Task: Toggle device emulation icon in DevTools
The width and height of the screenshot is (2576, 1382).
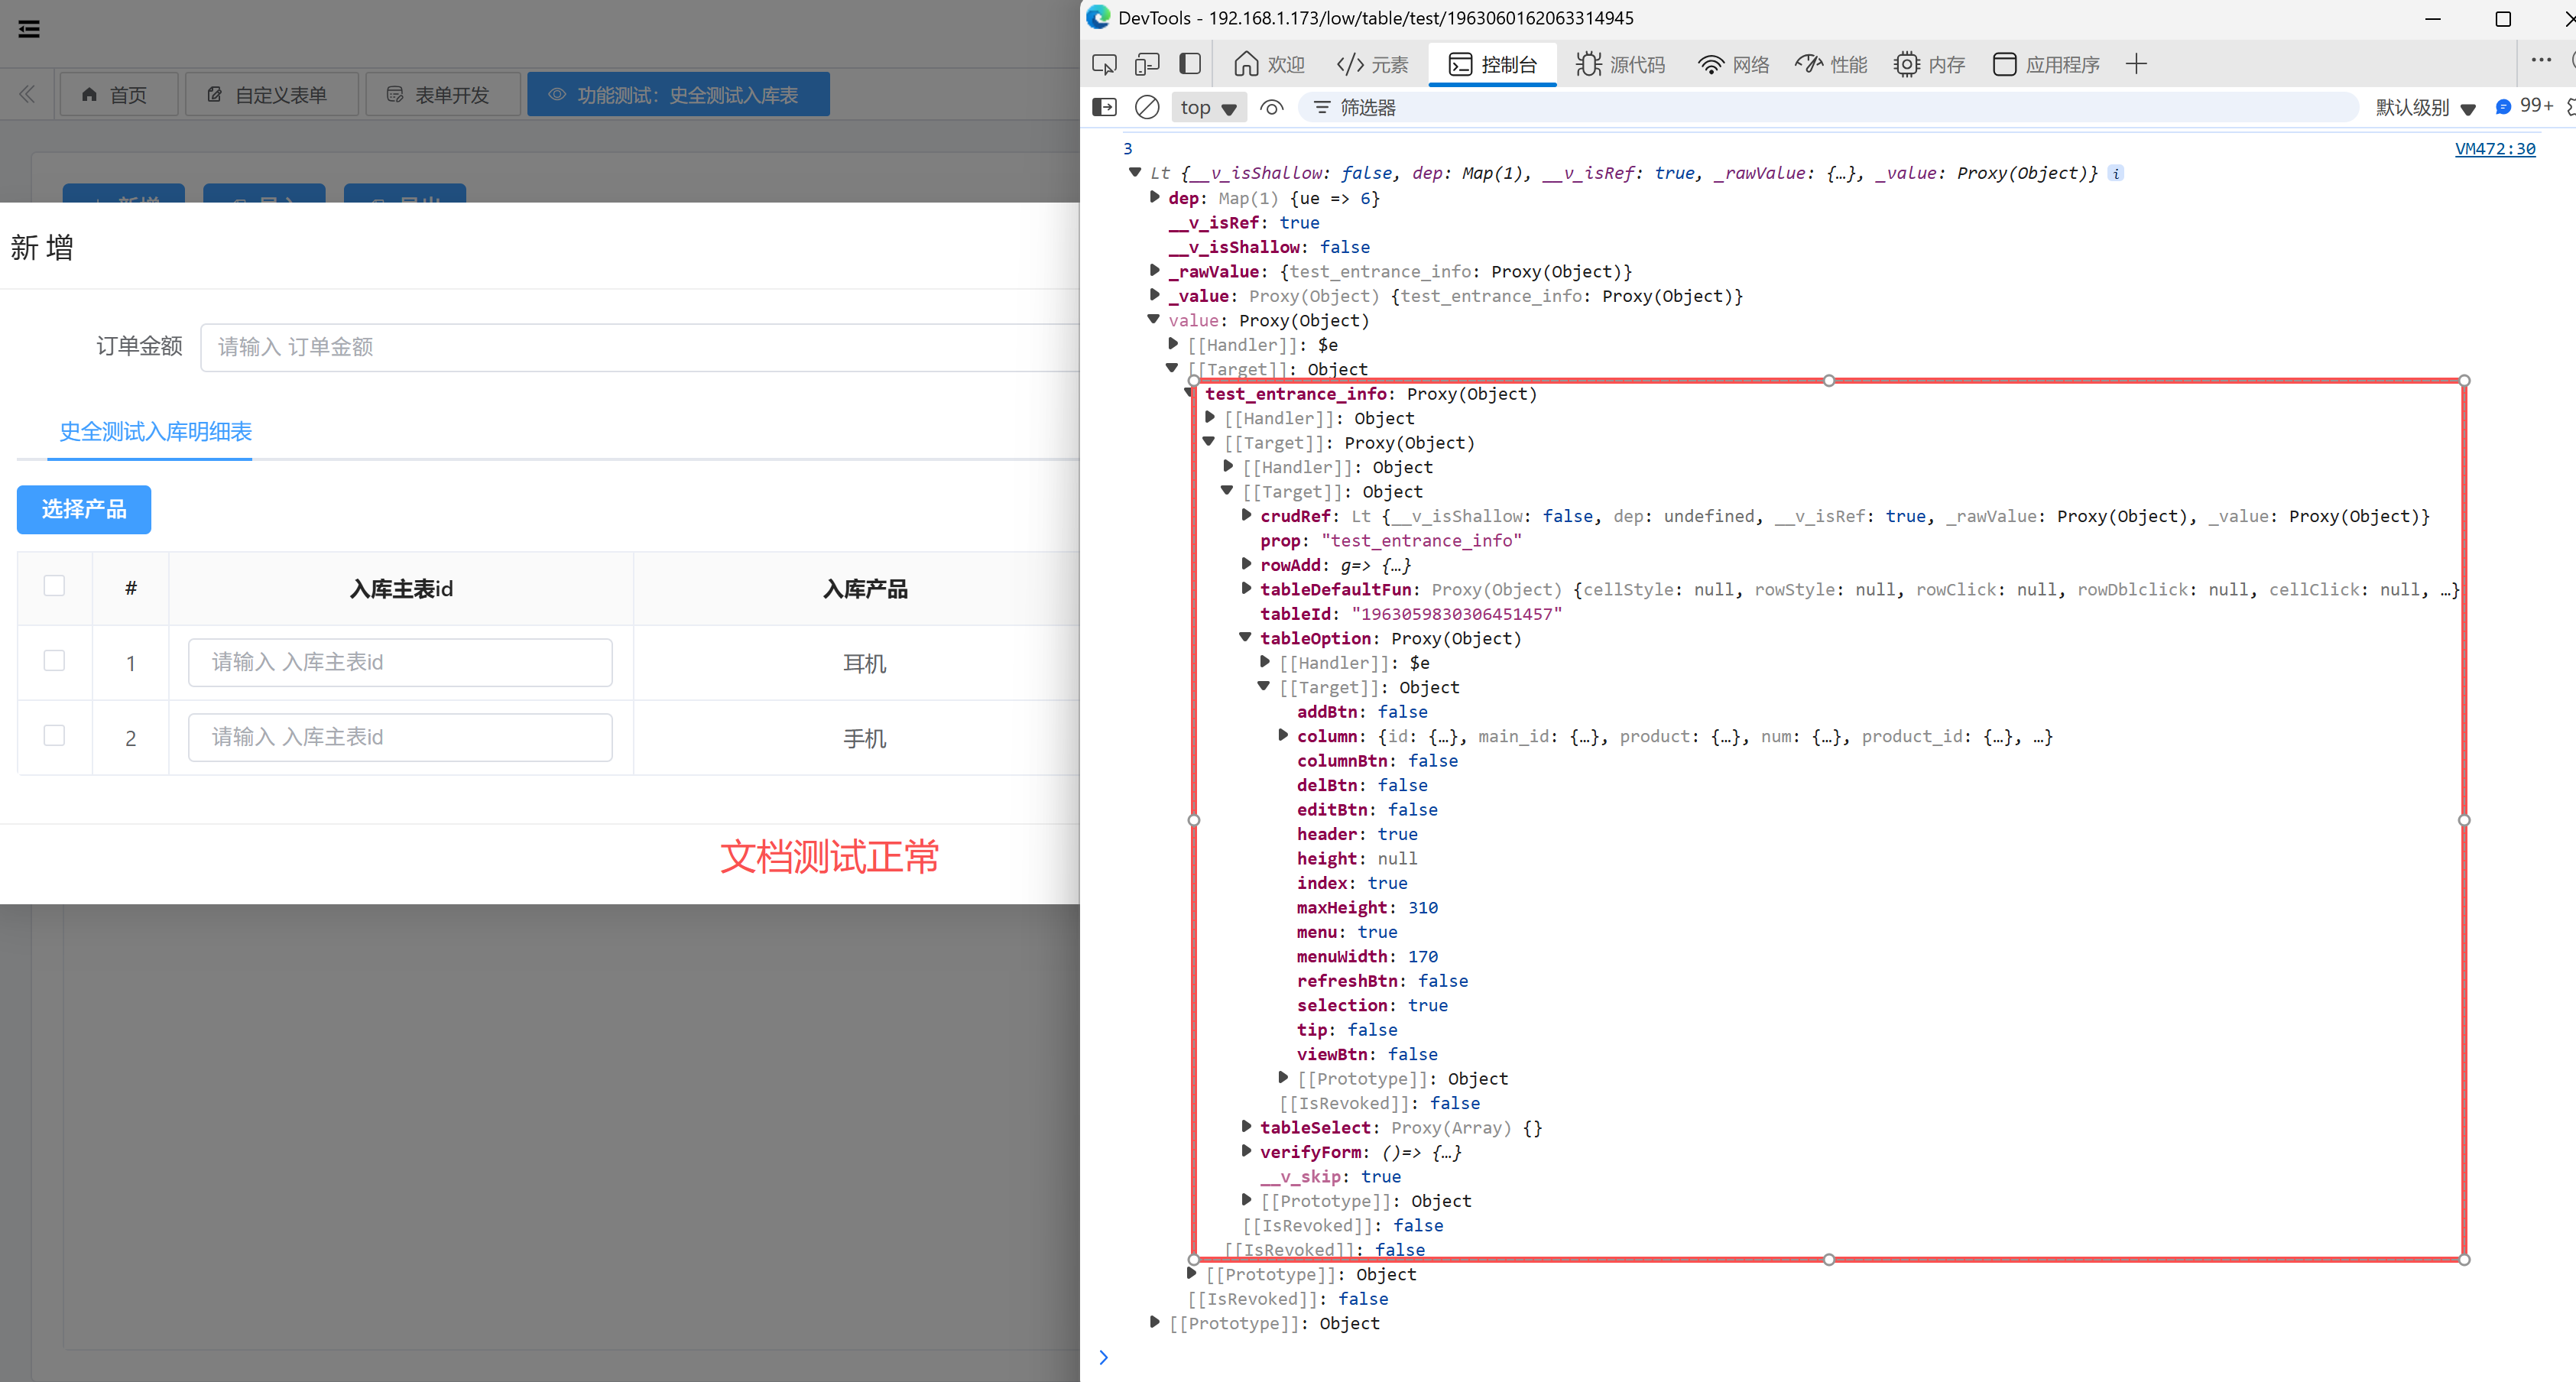Action: (1147, 65)
